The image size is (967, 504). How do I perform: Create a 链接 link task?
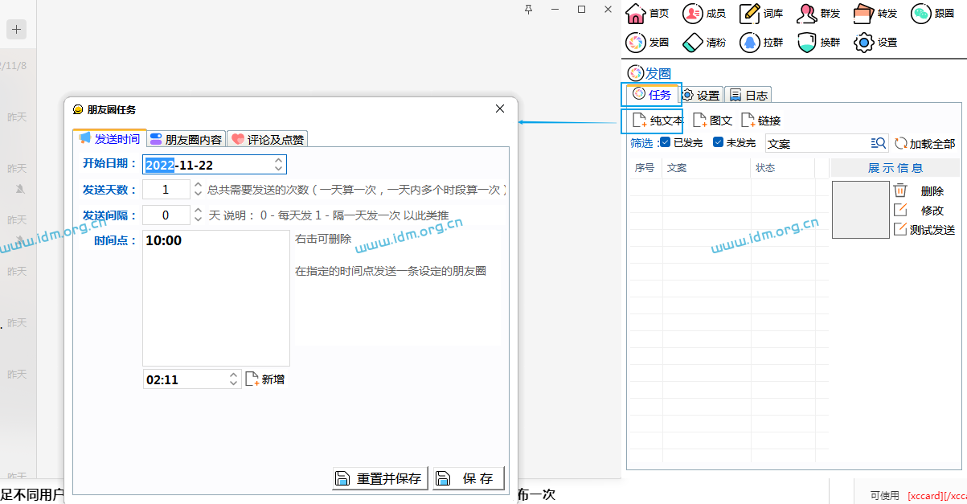(760, 121)
